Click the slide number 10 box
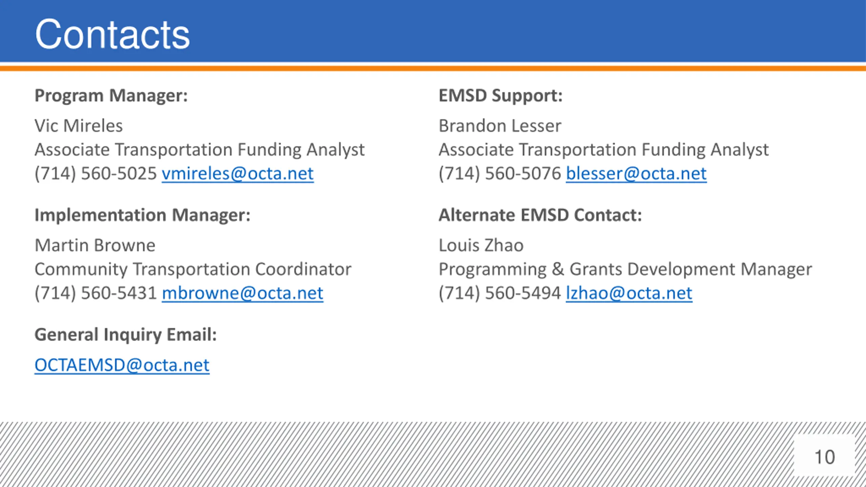The width and height of the screenshot is (866, 487). click(x=824, y=457)
